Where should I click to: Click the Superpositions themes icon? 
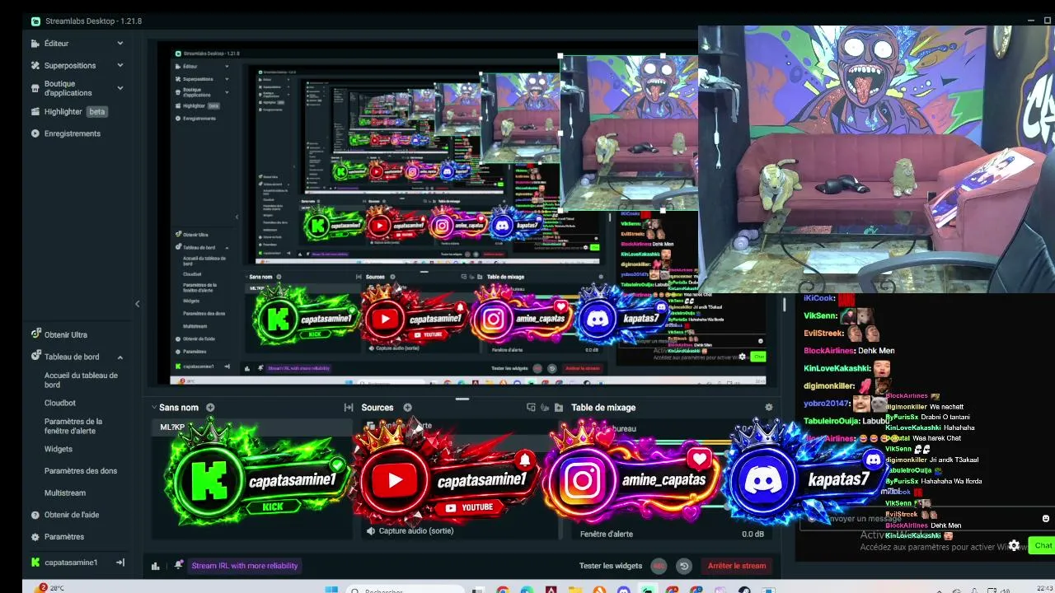point(35,66)
